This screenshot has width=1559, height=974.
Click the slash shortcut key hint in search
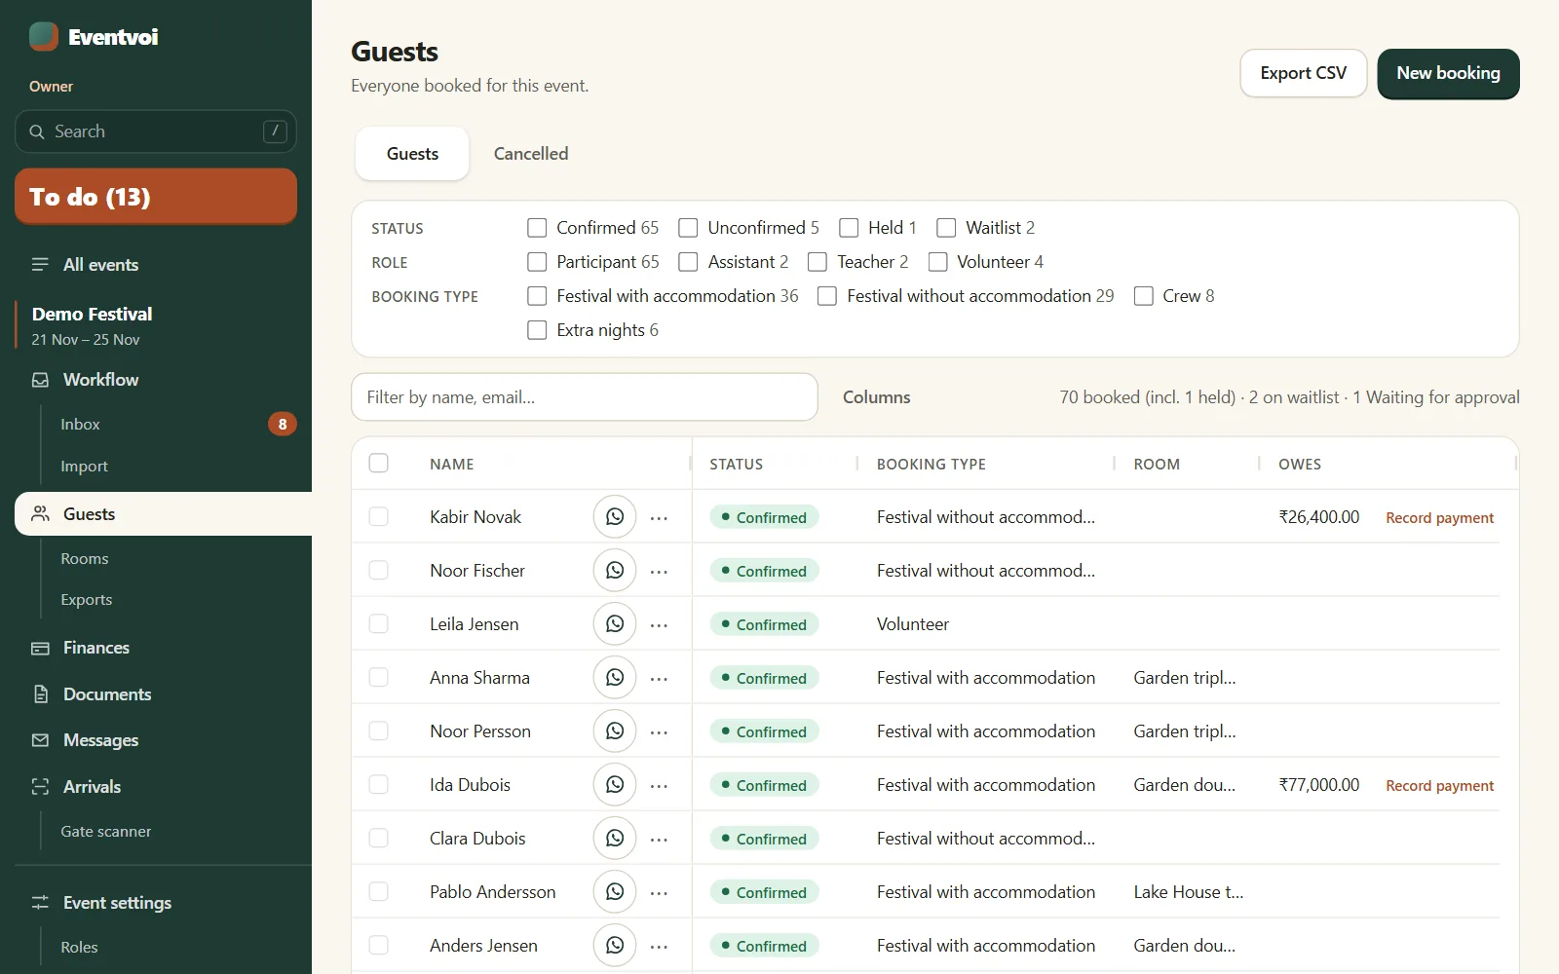(x=275, y=131)
